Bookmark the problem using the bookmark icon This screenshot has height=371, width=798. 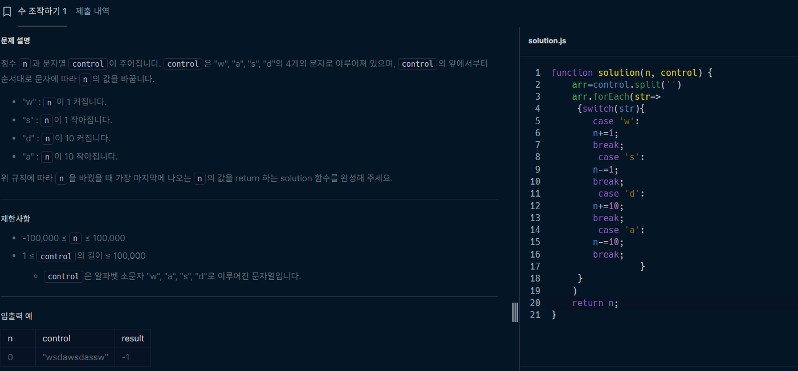click(x=7, y=10)
